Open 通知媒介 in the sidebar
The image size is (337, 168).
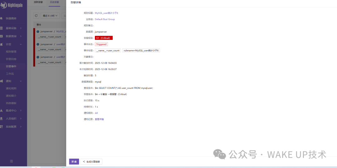[11, 96]
